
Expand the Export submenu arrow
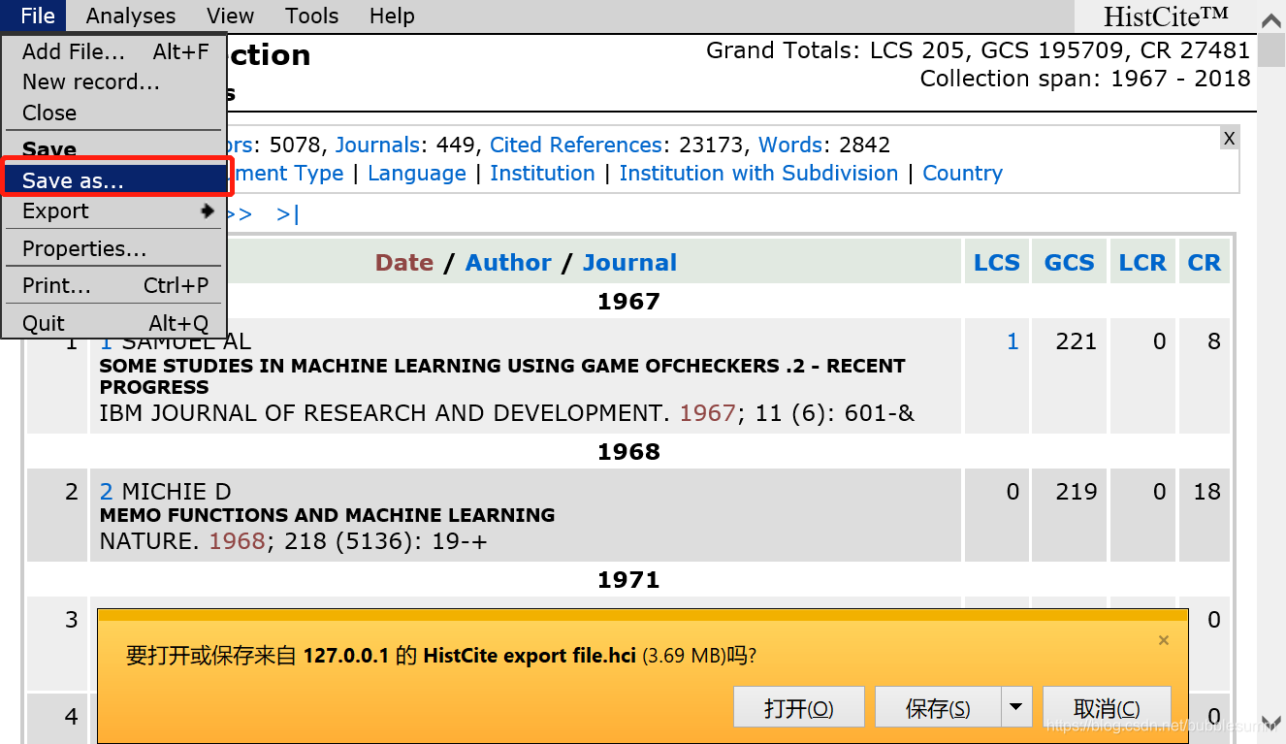(x=208, y=210)
